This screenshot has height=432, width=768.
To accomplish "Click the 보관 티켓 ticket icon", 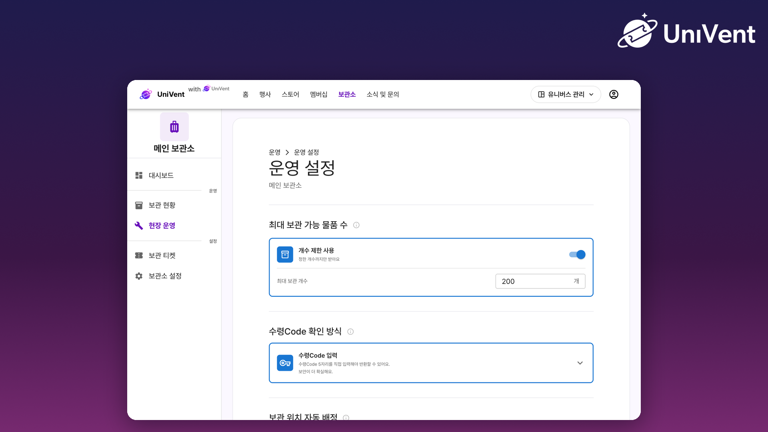I will tap(139, 256).
